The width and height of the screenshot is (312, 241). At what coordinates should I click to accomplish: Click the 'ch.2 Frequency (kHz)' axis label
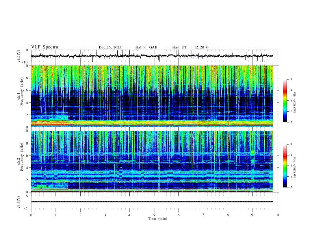point(20,157)
